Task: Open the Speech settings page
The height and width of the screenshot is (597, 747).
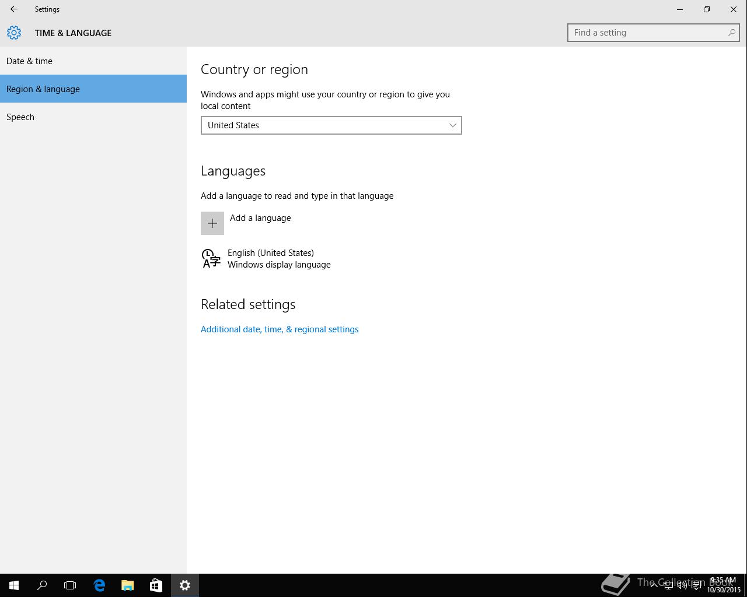Action: pyautogui.click(x=93, y=117)
